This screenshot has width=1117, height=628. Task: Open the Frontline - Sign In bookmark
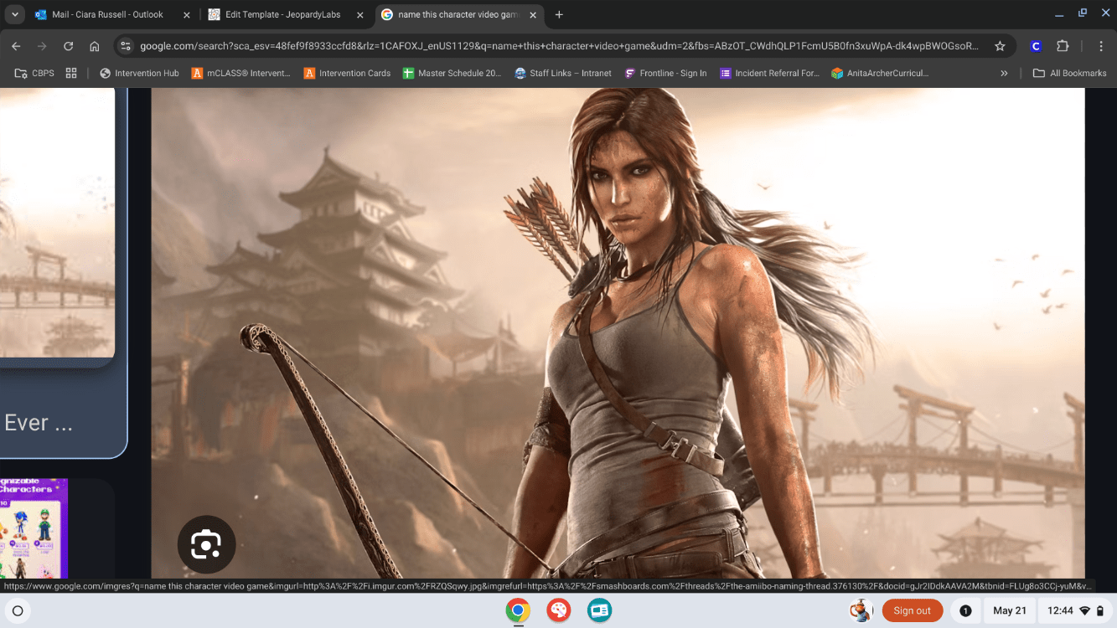click(666, 73)
